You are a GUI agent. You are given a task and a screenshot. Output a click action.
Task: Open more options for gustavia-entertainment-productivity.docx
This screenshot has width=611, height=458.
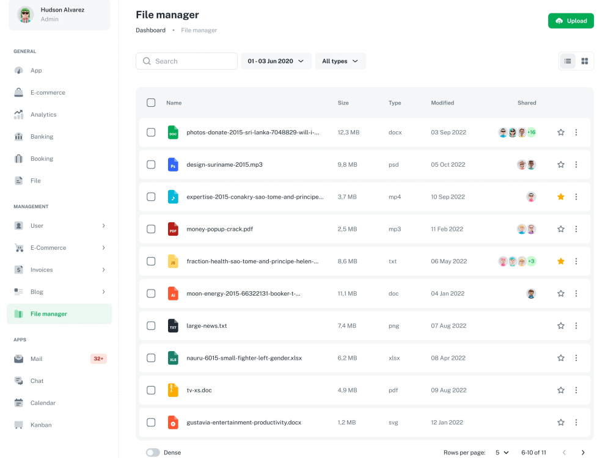(x=576, y=423)
